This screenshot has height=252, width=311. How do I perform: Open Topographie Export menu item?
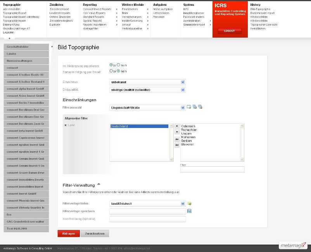14,13
